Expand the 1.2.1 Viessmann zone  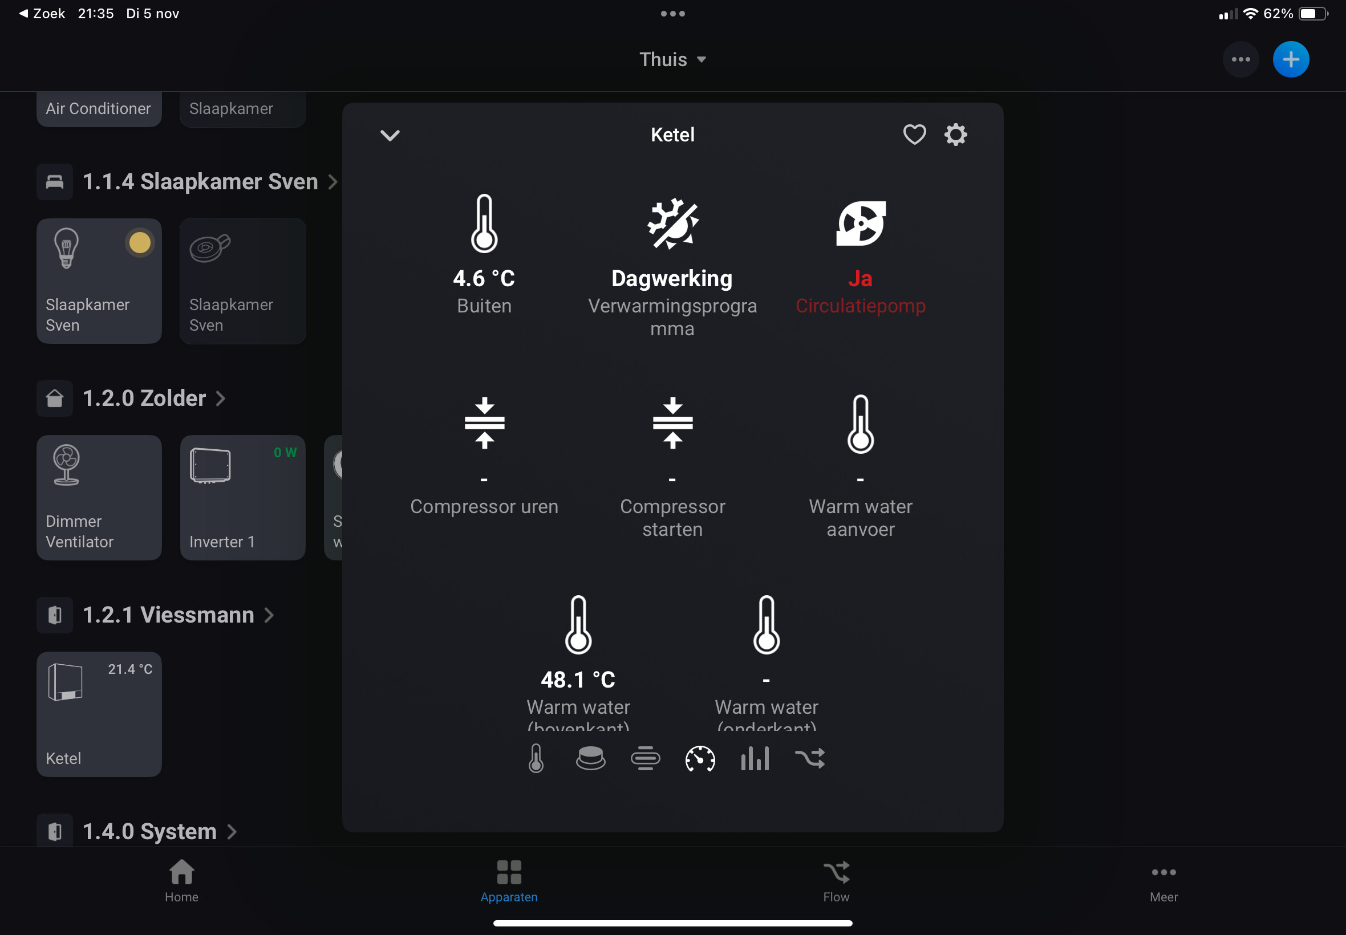tap(177, 615)
